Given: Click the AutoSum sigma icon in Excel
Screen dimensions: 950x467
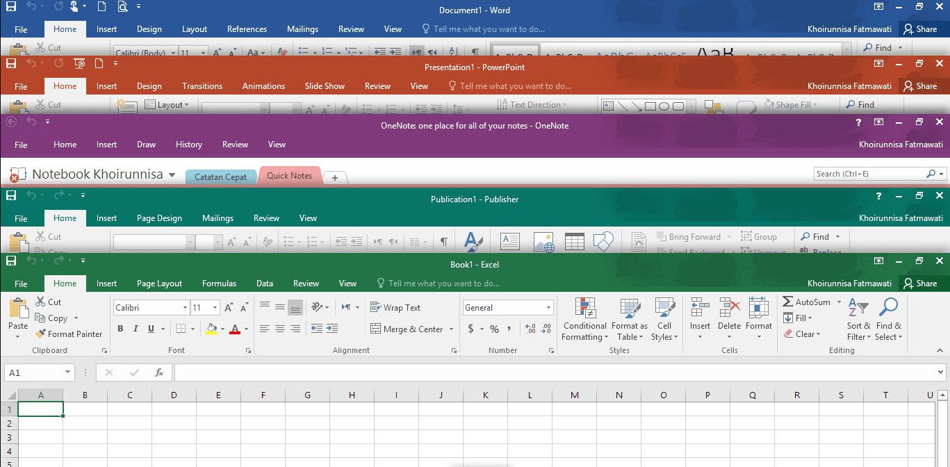Looking at the screenshot, I should click(788, 302).
